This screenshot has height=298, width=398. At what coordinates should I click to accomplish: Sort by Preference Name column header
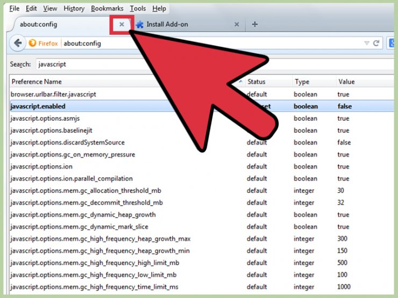(127, 82)
